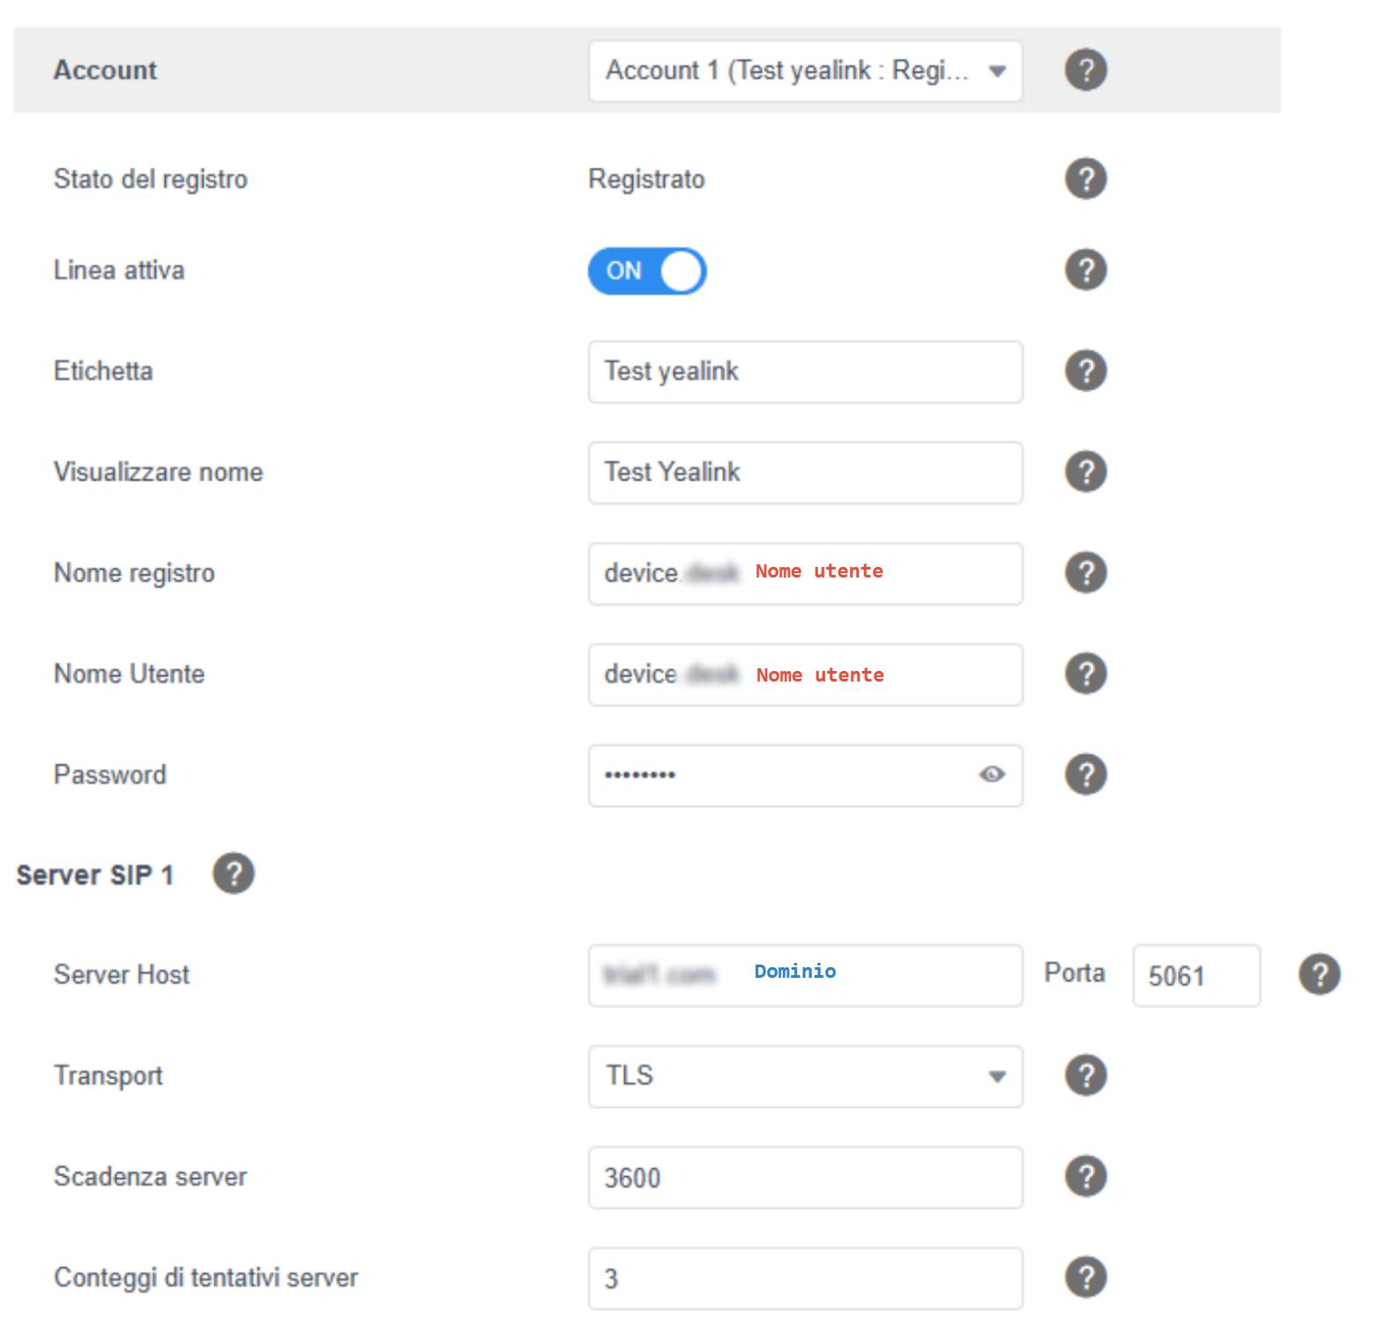1394x1334 pixels.
Task: Open help for Linea attiva
Action: tap(1085, 270)
